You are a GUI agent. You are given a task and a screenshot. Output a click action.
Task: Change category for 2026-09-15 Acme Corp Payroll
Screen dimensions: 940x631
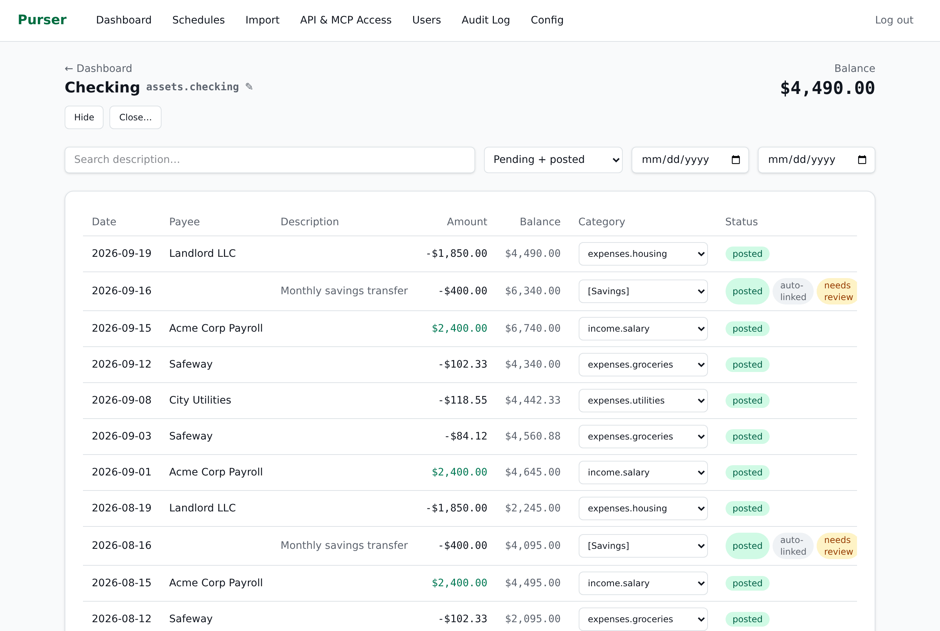[643, 329]
